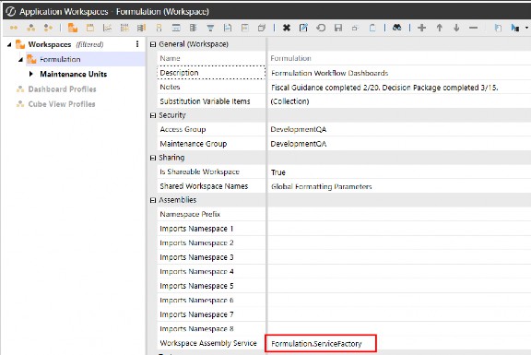Click the floppy disk save icon

[x=338, y=28]
